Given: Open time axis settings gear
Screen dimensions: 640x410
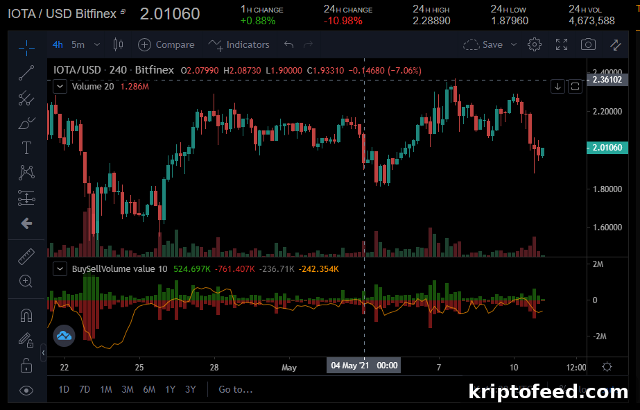Looking at the screenshot, I should (x=607, y=367).
